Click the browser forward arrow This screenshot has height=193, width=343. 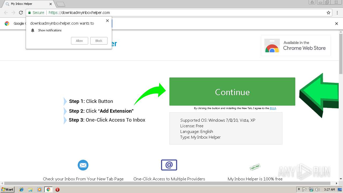coord(13,13)
